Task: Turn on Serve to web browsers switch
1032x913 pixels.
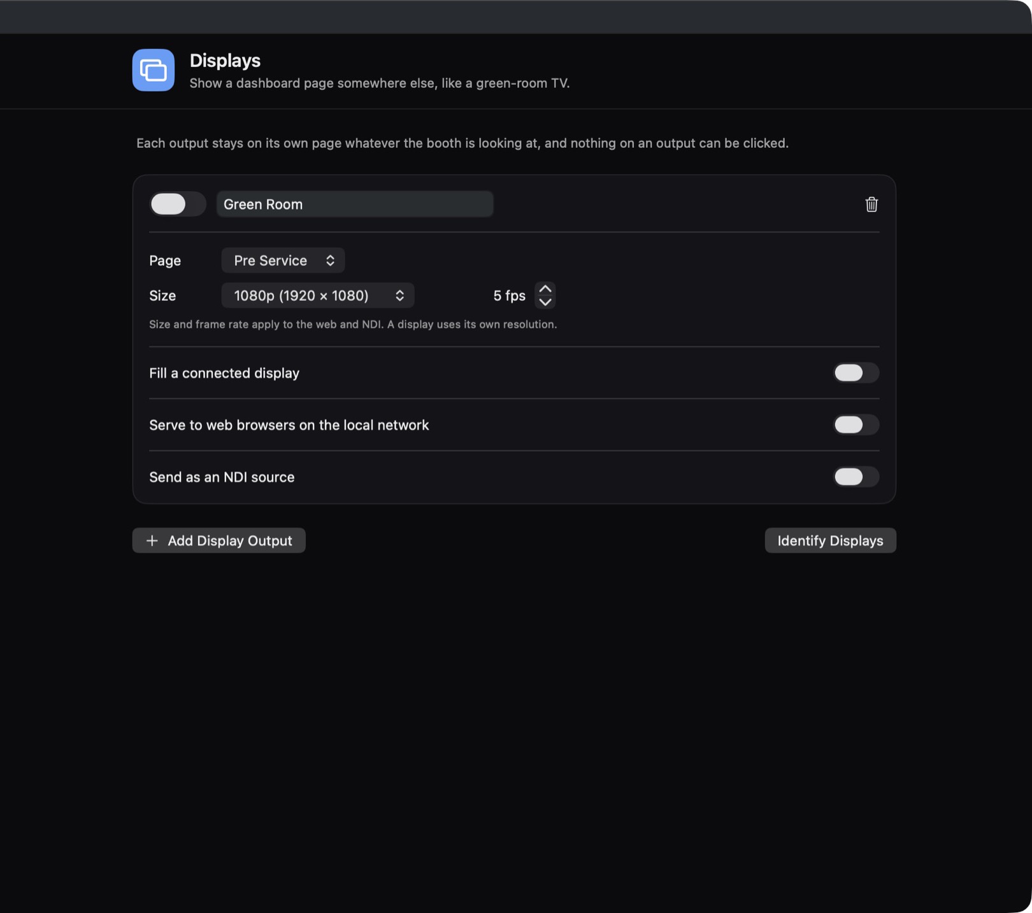Action: pyautogui.click(x=856, y=425)
